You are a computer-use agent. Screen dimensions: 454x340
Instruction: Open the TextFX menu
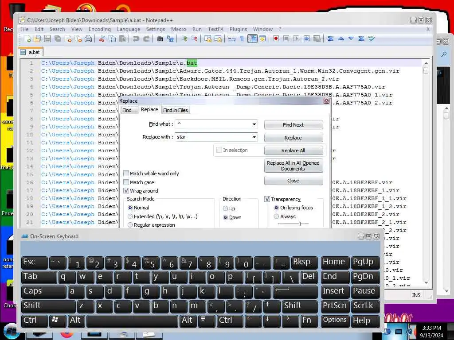pyautogui.click(x=216, y=29)
